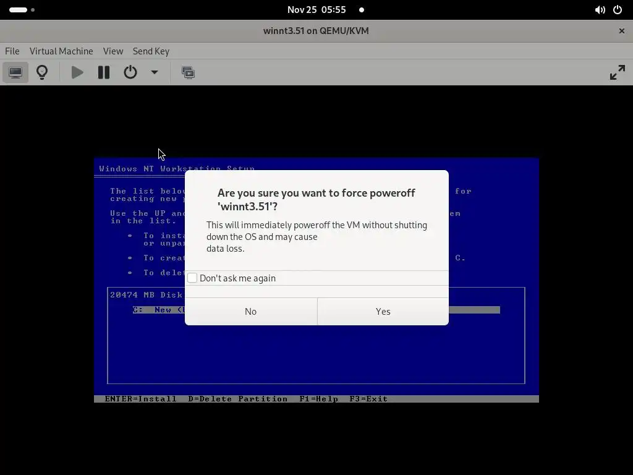
Task: Open virtual hardware details lightbulb
Action: pyautogui.click(x=42, y=73)
